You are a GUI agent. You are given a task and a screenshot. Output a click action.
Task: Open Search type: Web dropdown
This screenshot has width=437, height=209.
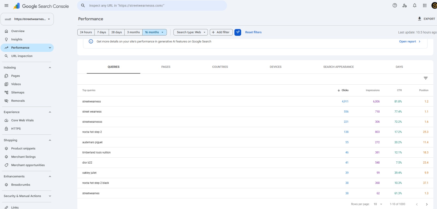click(191, 32)
